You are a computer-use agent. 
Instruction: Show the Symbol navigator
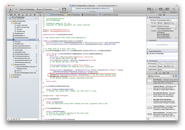coord(15,15)
